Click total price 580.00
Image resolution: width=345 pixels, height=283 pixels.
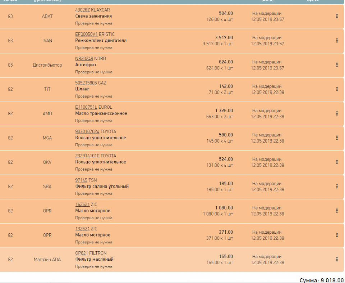226,135
